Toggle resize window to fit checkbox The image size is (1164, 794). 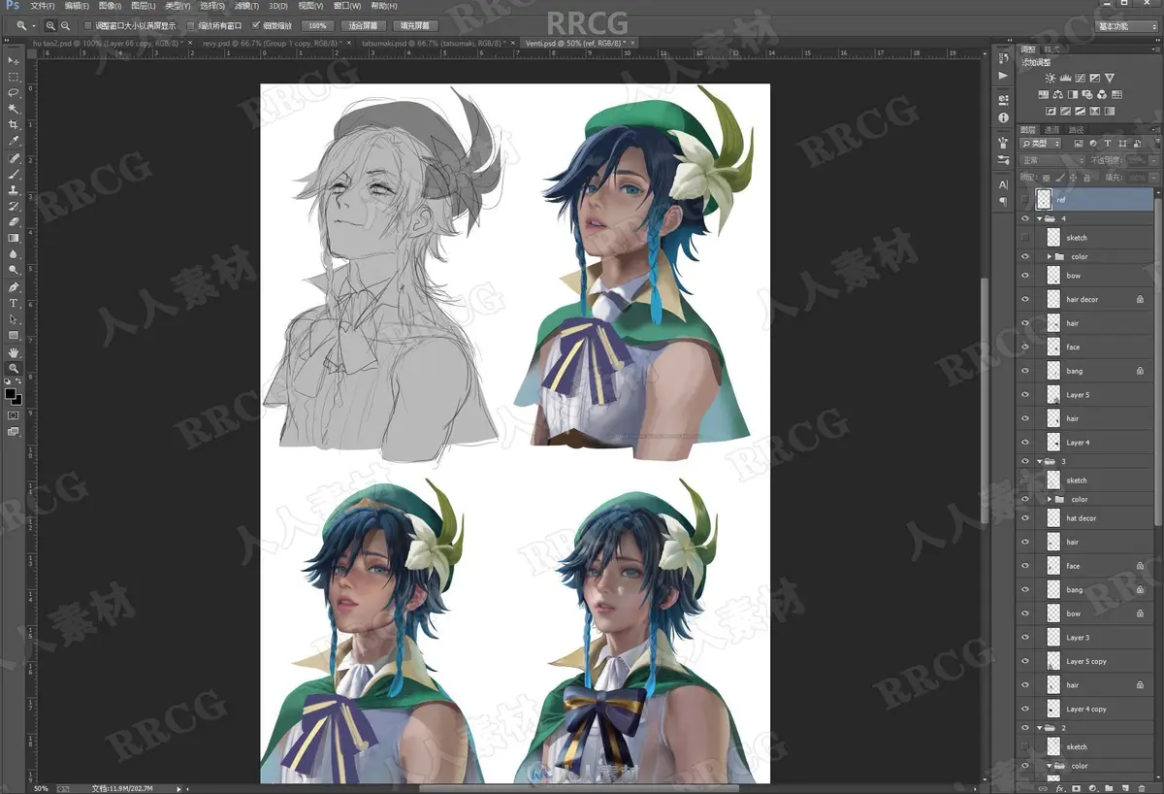pyautogui.click(x=87, y=26)
